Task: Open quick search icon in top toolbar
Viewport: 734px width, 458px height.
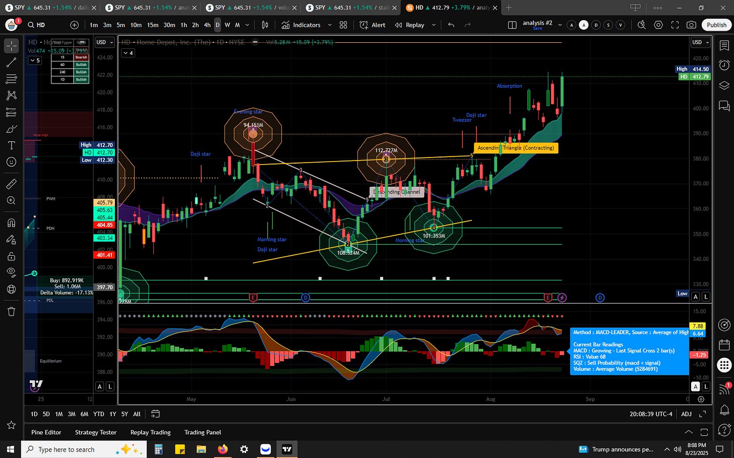Action: [642, 25]
